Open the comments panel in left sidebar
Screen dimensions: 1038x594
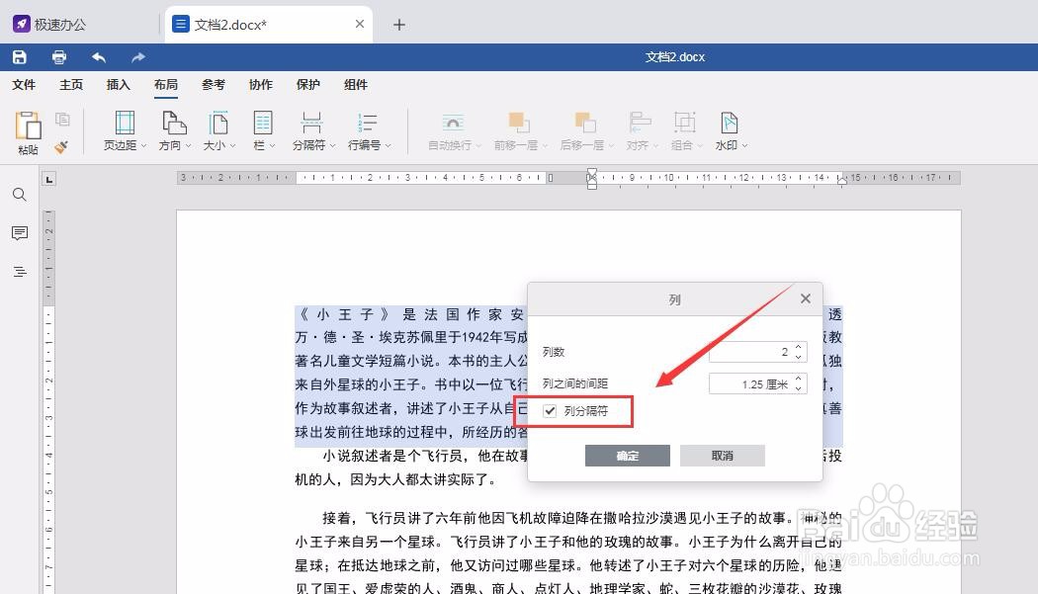(20, 233)
